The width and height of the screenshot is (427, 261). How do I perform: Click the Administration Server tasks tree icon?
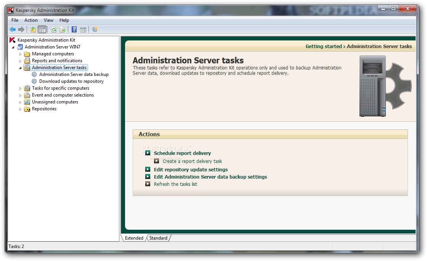point(27,68)
